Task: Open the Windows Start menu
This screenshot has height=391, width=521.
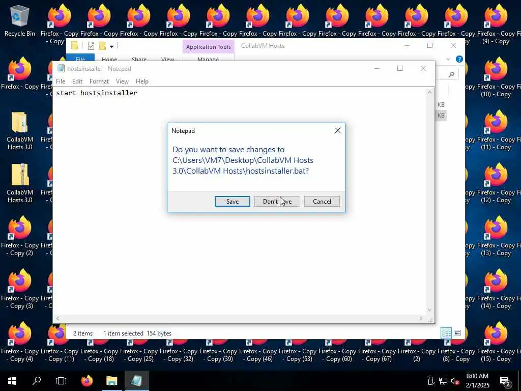Action: click(12, 381)
